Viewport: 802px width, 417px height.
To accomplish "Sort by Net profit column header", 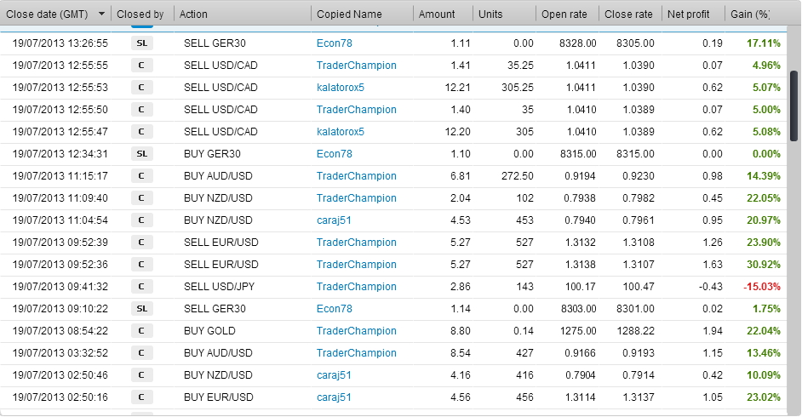I will (688, 14).
